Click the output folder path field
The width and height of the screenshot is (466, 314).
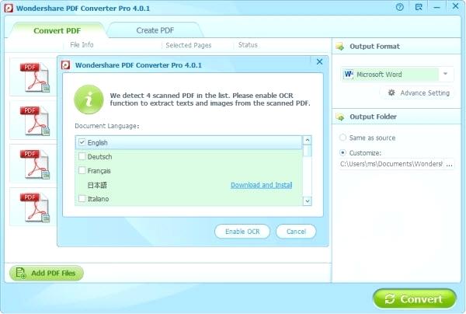tap(391, 164)
